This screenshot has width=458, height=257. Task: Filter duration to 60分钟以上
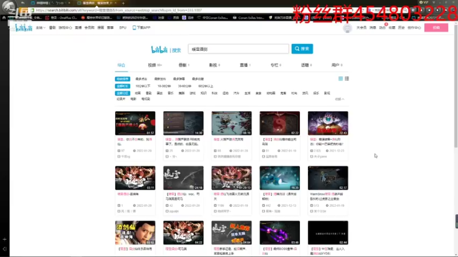[206, 86]
